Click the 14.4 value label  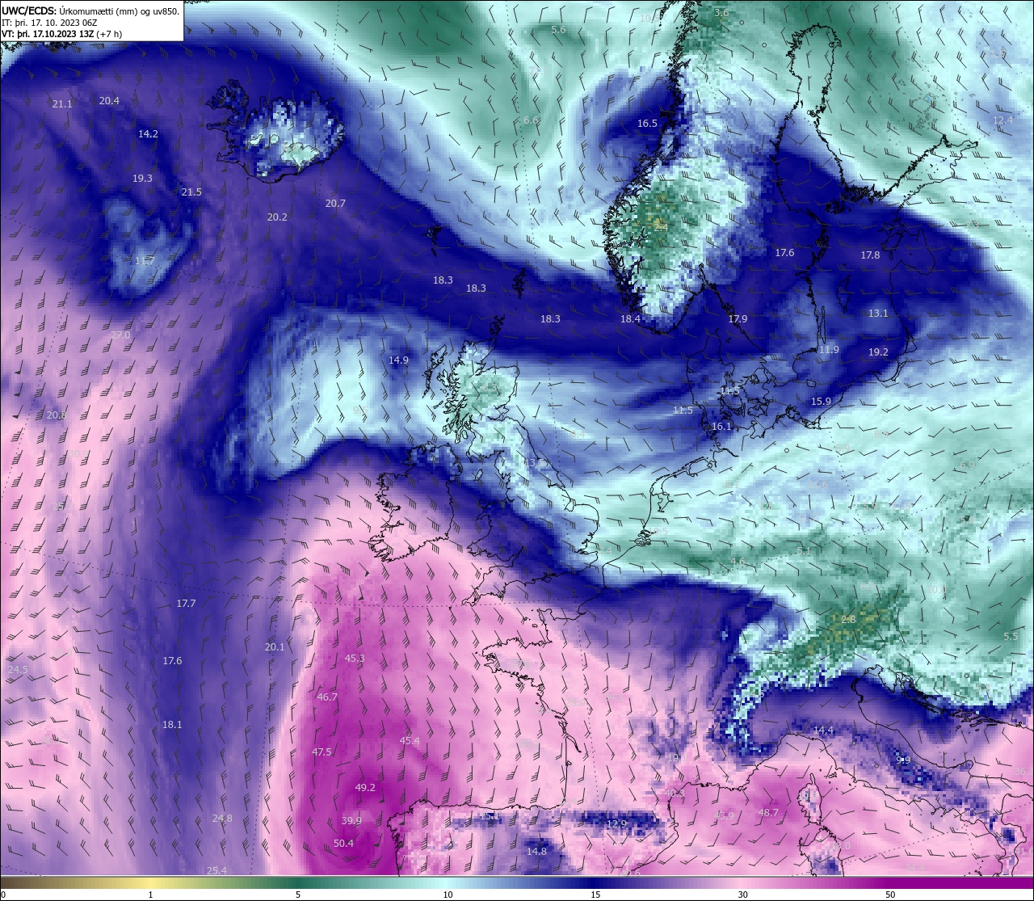(823, 730)
